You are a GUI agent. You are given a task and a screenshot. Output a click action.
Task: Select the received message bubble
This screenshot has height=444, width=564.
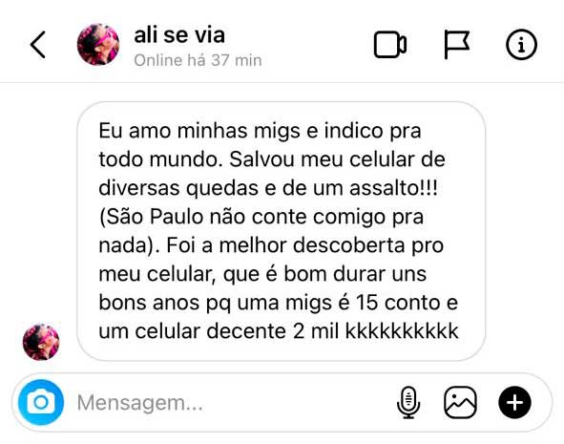tap(281, 231)
